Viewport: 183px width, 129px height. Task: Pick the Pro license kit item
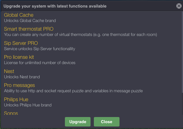19,57
